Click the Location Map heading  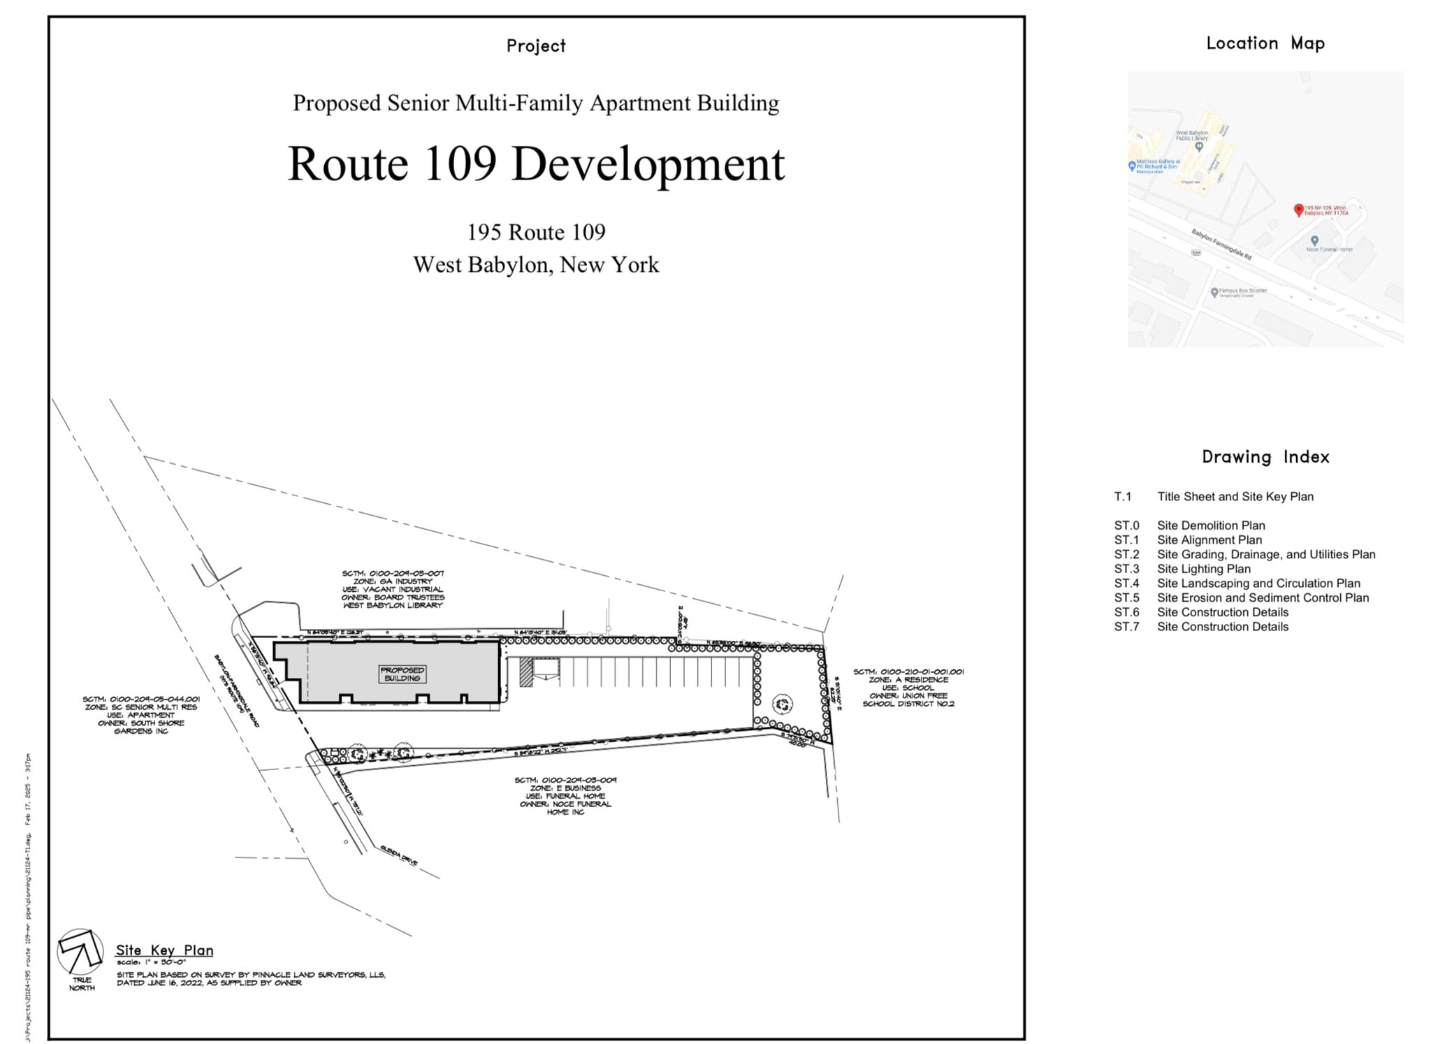[x=1265, y=43]
